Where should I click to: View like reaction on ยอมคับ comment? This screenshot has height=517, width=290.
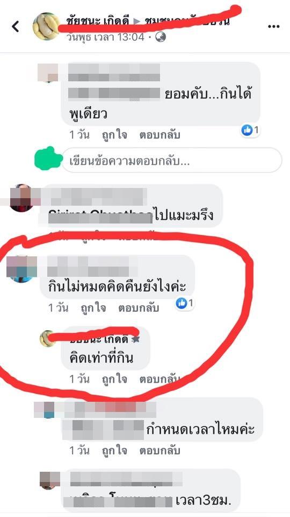(250, 130)
